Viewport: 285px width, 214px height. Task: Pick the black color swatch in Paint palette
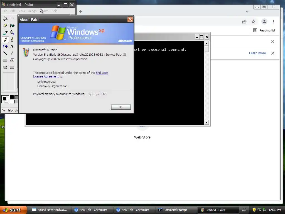click(x=12, y=97)
